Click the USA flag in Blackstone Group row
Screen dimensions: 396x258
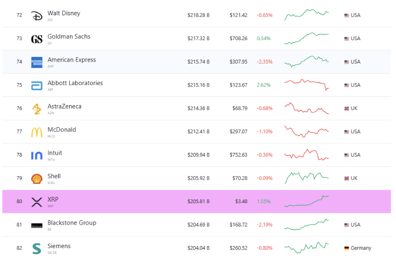pos(346,225)
